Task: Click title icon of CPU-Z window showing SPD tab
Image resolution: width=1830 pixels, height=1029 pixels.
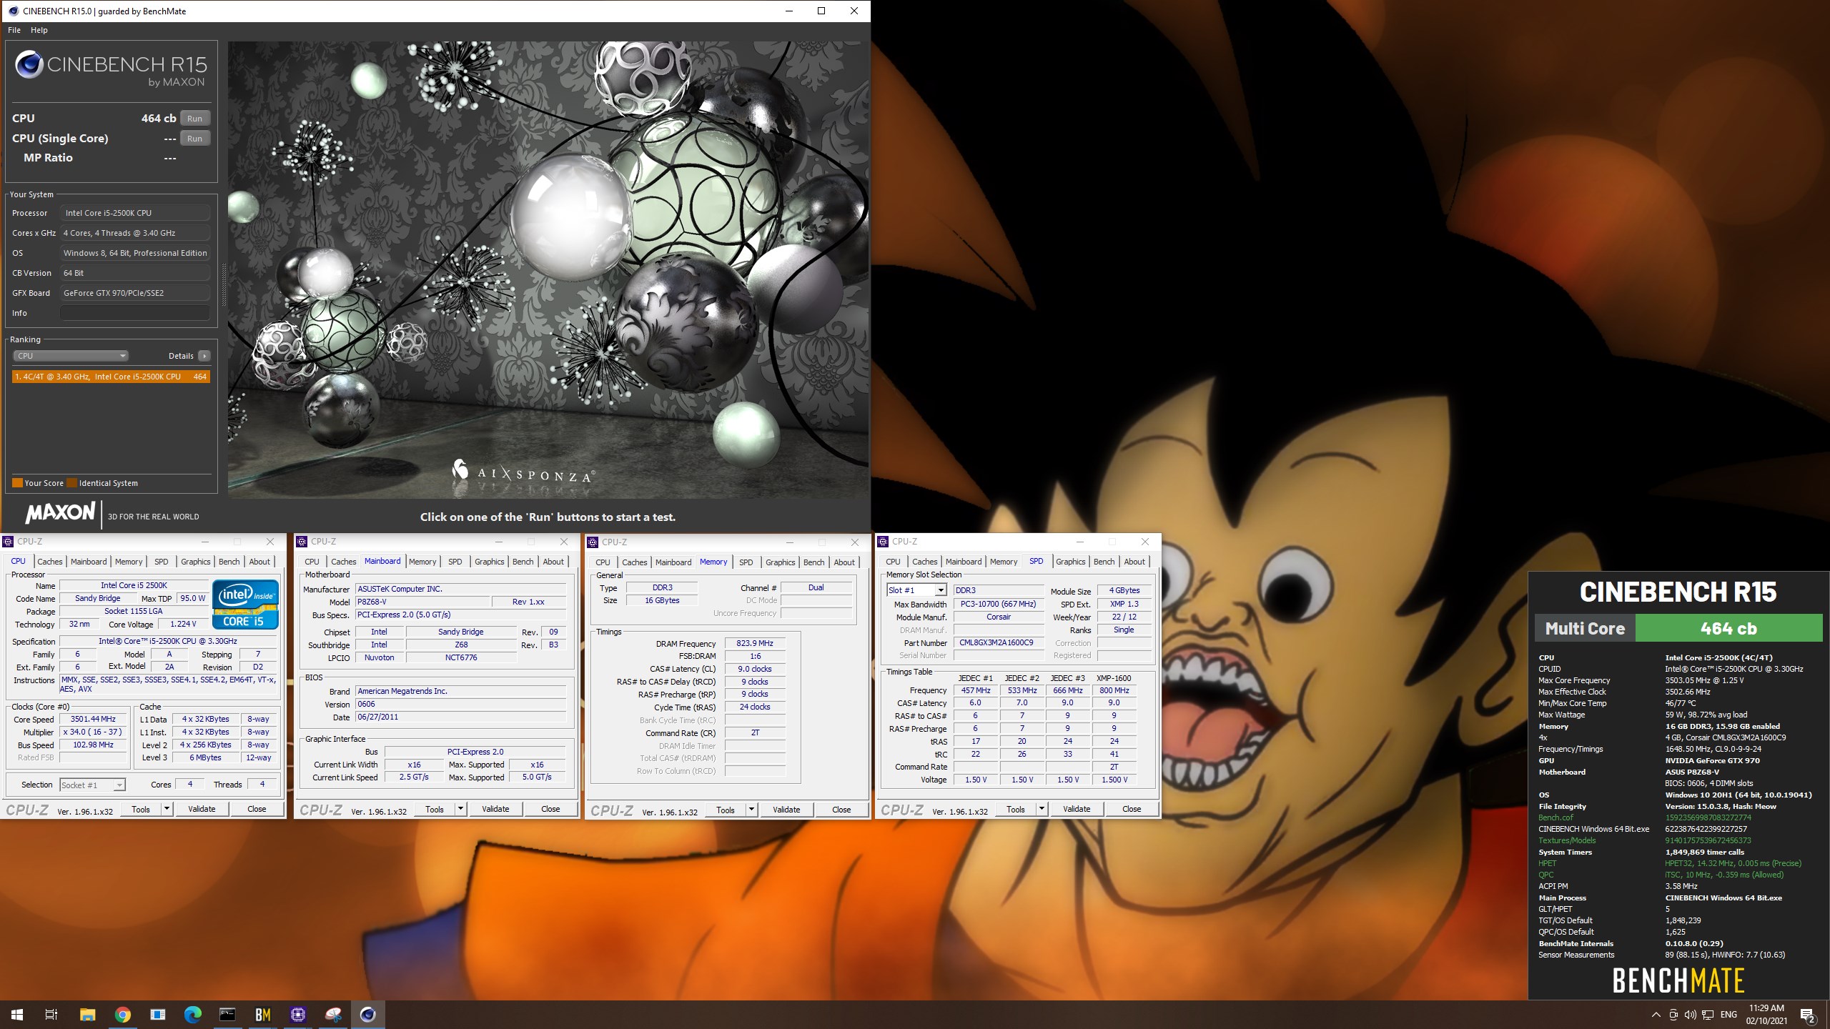Action: click(884, 542)
